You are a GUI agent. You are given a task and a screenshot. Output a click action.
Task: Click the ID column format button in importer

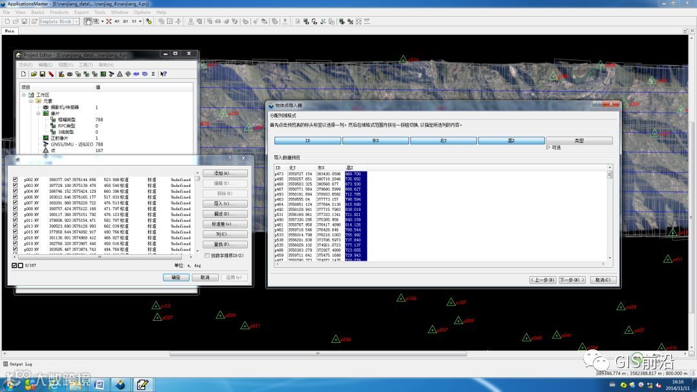(x=307, y=140)
